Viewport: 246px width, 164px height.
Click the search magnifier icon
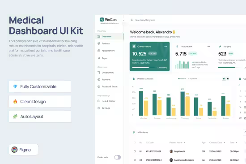[132, 20]
